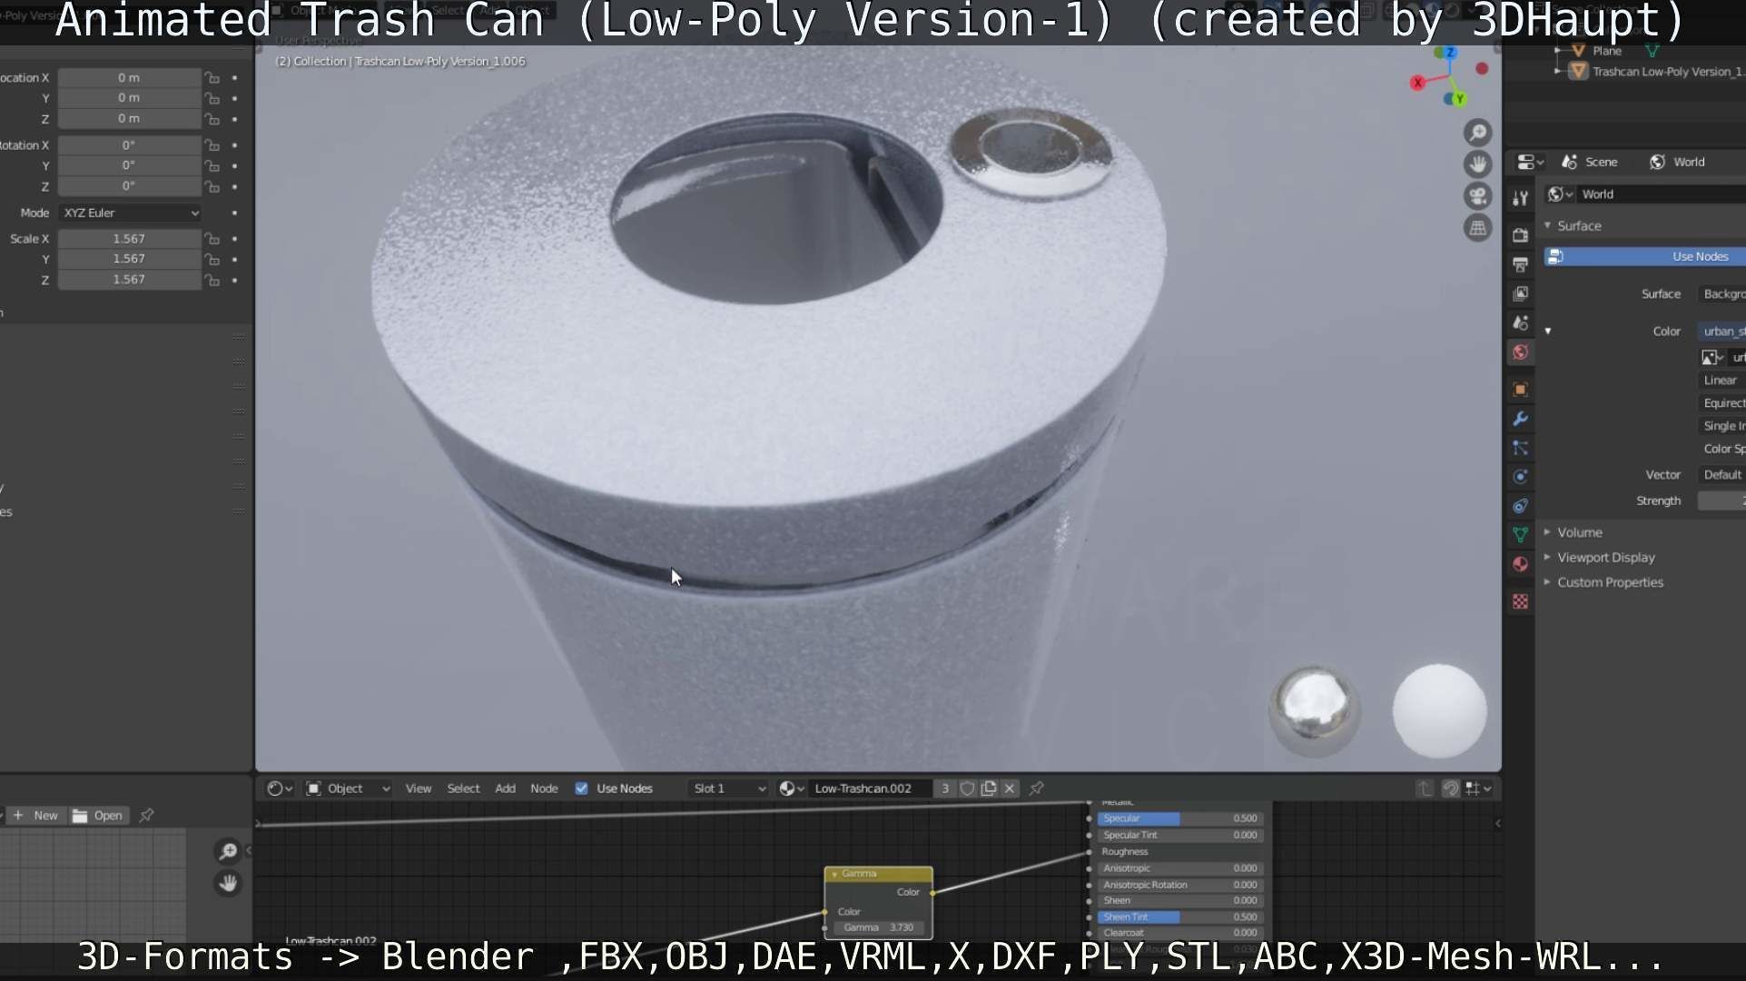Open the rotation Mode XYZ Euler dropdown
The height and width of the screenshot is (981, 1746).
pyautogui.click(x=130, y=213)
